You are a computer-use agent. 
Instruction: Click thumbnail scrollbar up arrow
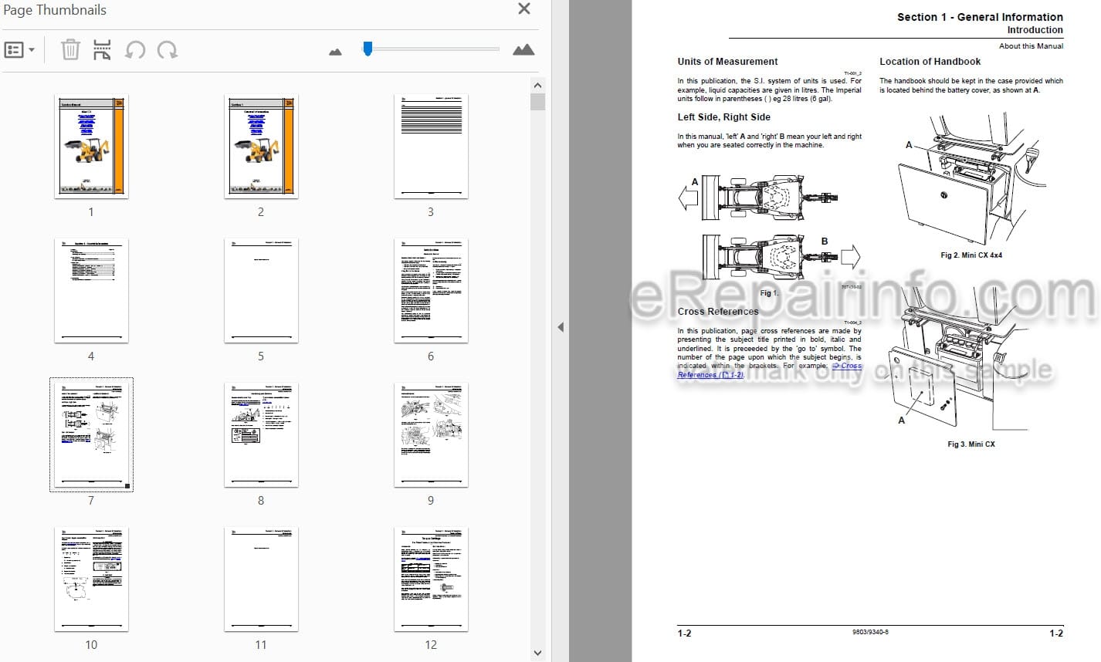[x=538, y=85]
